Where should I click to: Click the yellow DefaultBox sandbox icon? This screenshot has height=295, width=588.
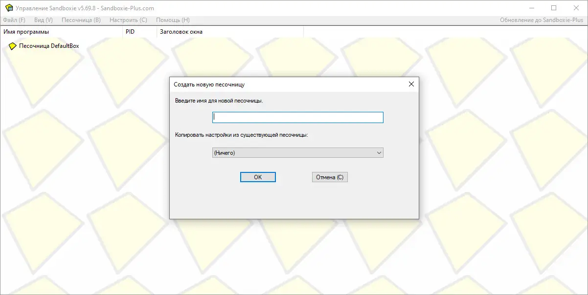tap(13, 46)
